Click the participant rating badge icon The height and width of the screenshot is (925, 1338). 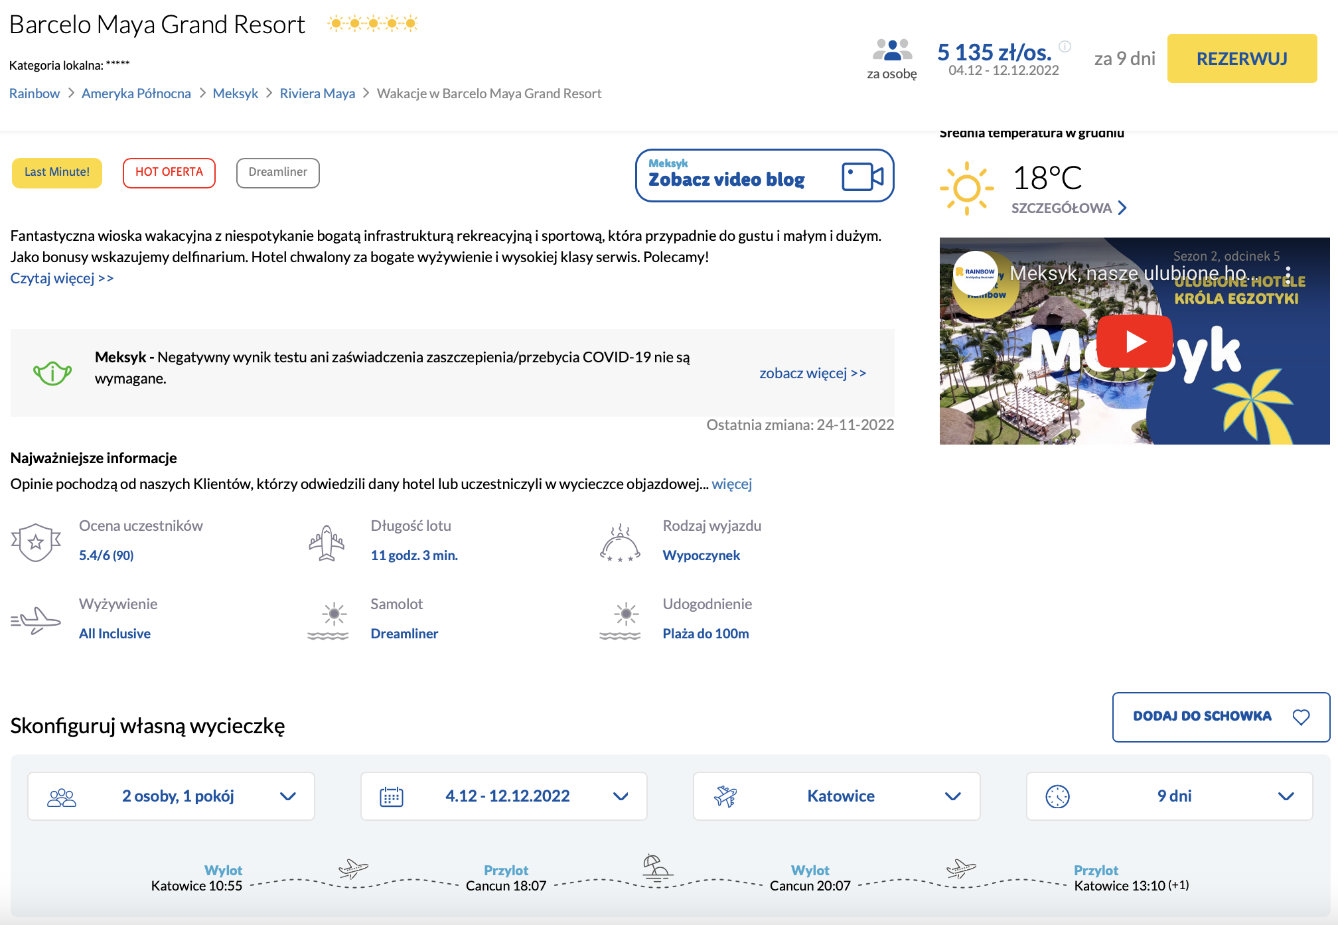click(x=36, y=541)
